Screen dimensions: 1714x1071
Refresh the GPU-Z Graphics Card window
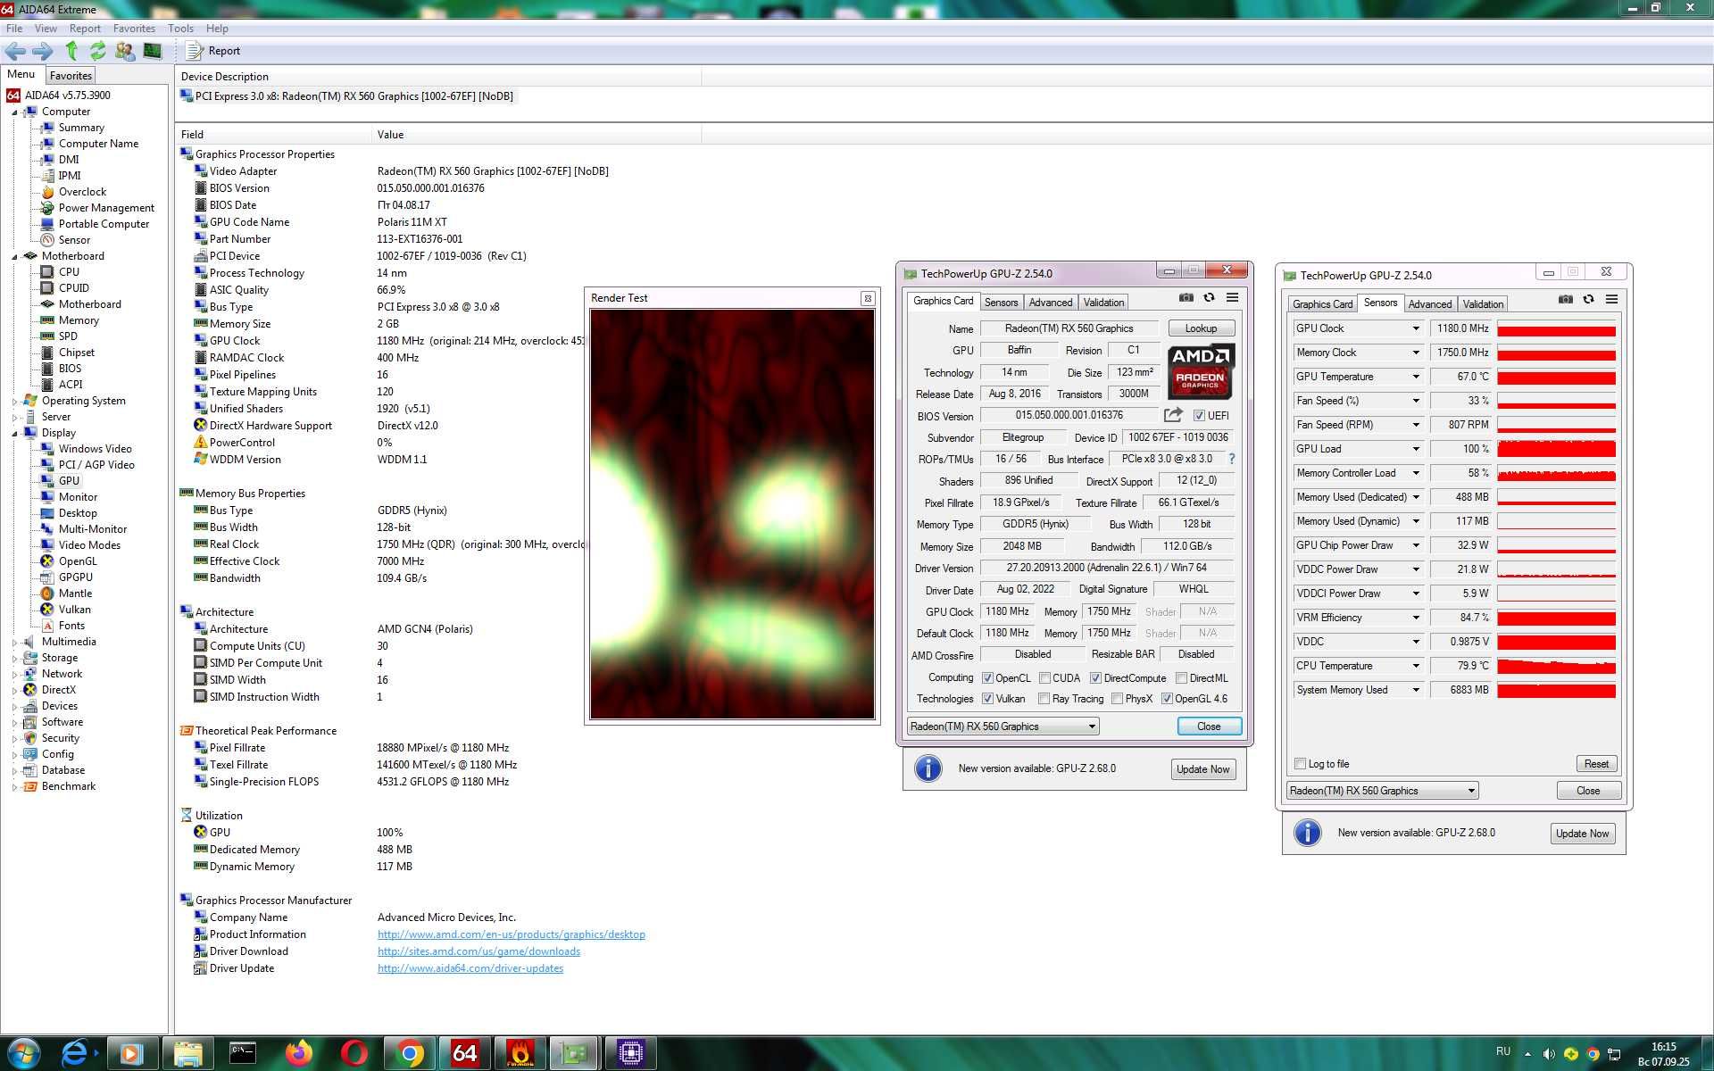point(1209,298)
